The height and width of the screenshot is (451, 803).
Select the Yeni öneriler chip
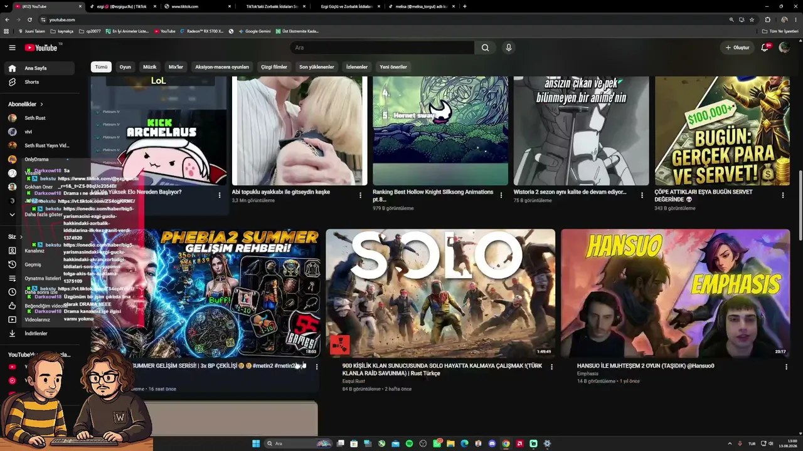point(393,67)
